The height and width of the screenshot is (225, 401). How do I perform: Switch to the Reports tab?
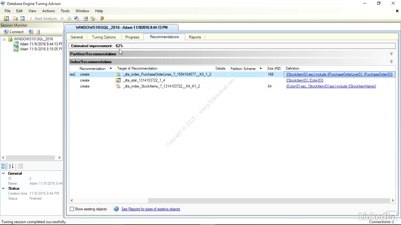click(x=195, y=37)
